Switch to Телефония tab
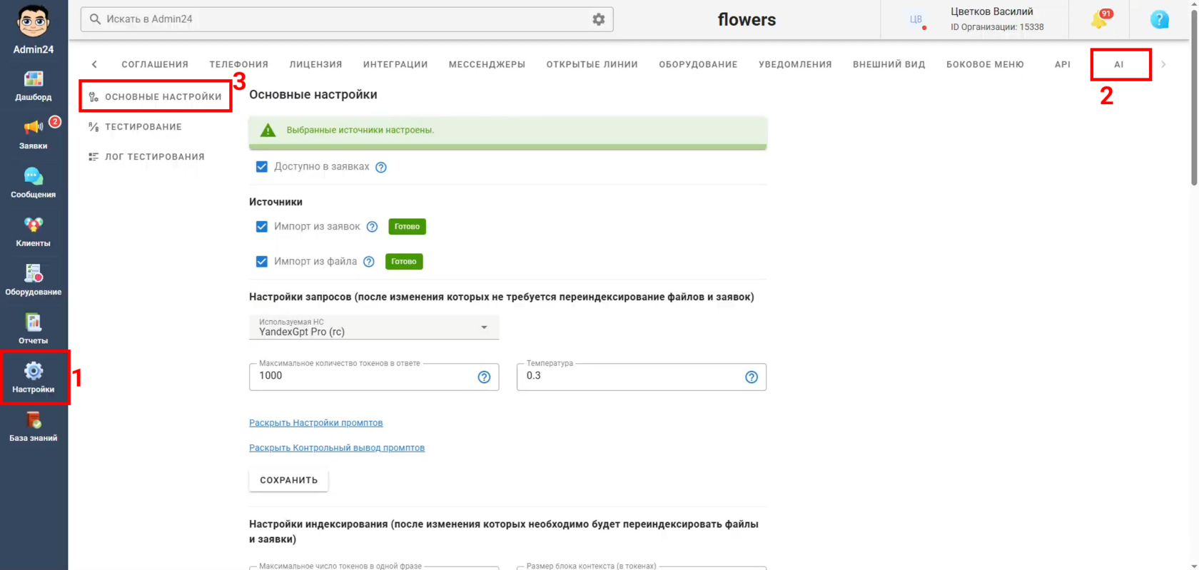Viewport: 1199px width, 570px height. 239,64
